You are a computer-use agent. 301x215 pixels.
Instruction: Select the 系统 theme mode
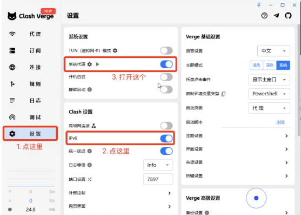click(283, 66)
